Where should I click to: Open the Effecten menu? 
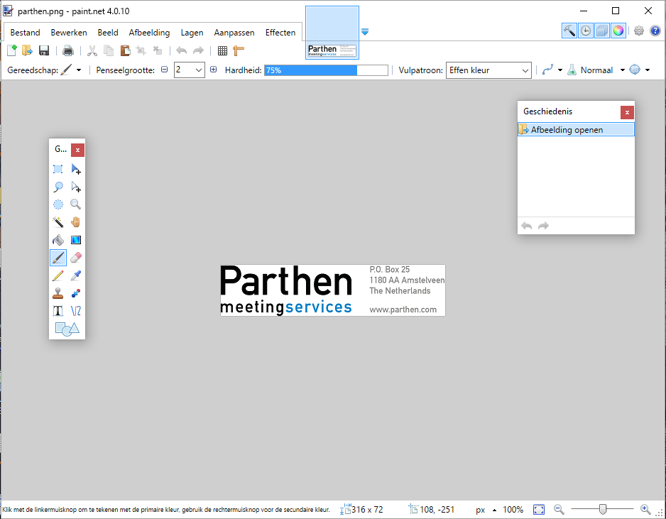280,33
